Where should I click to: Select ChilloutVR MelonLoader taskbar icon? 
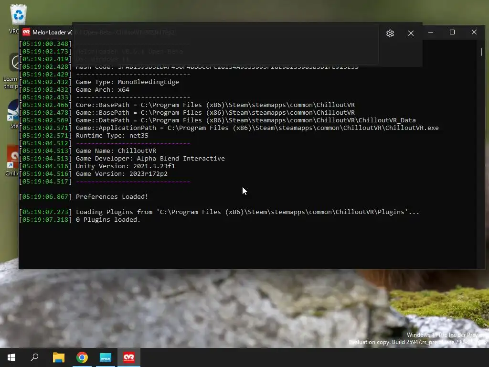point(129,357)
